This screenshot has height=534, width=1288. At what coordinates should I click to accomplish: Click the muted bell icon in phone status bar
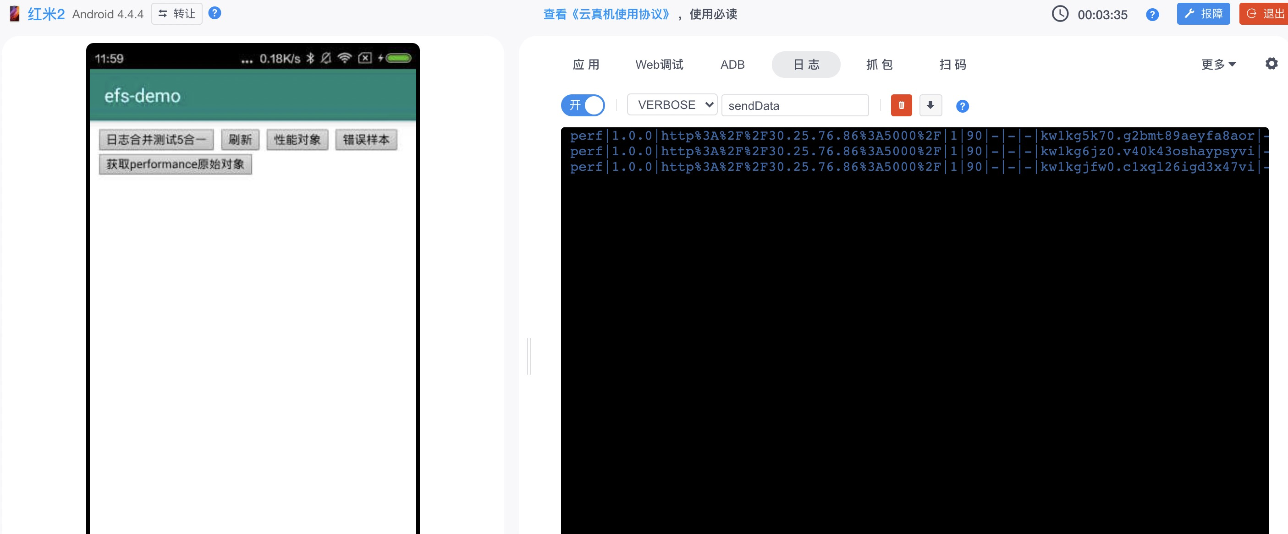point(326,59)
